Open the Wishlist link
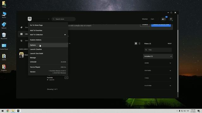The height and width of the screenshot is (113, 202). (145, 19)
